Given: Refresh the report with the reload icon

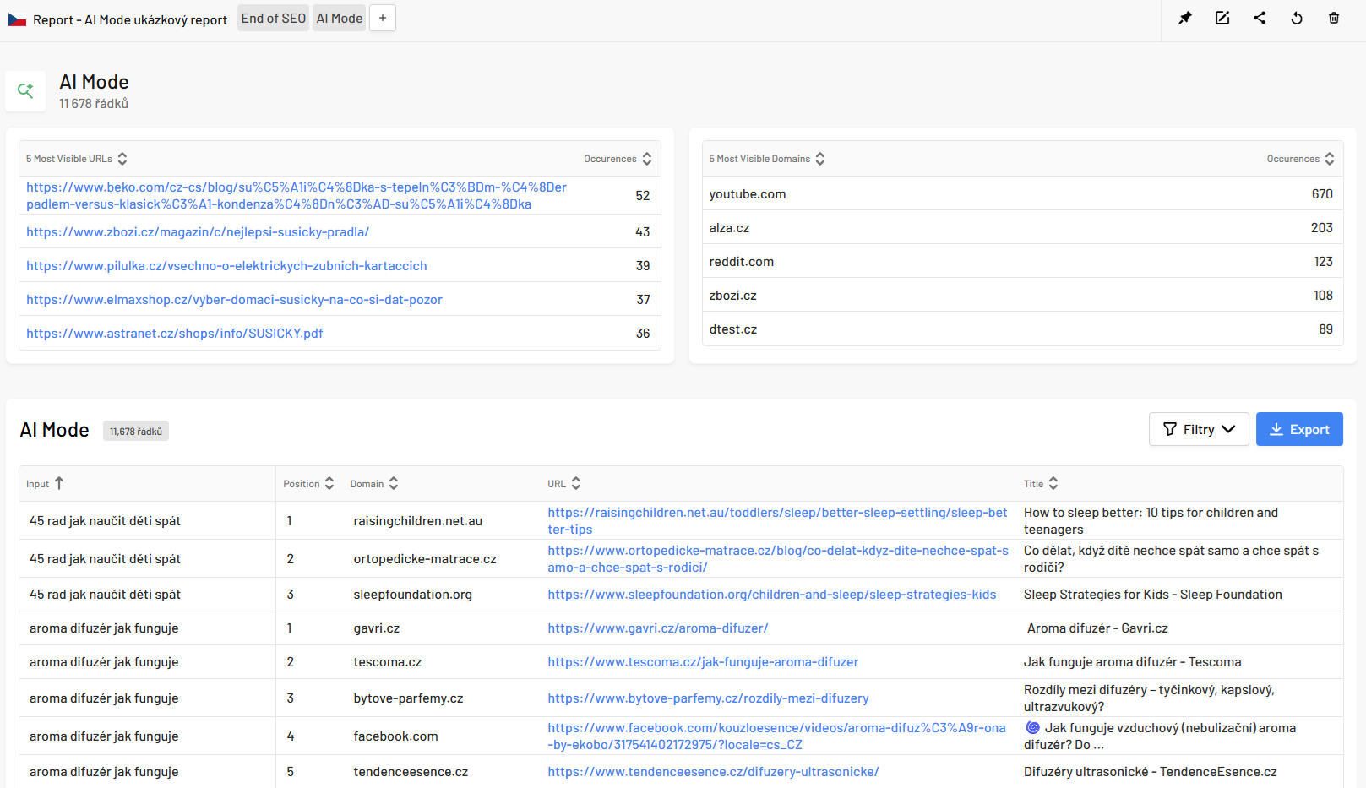Looking at the screenshot, I should click(x=1297, y=18).
